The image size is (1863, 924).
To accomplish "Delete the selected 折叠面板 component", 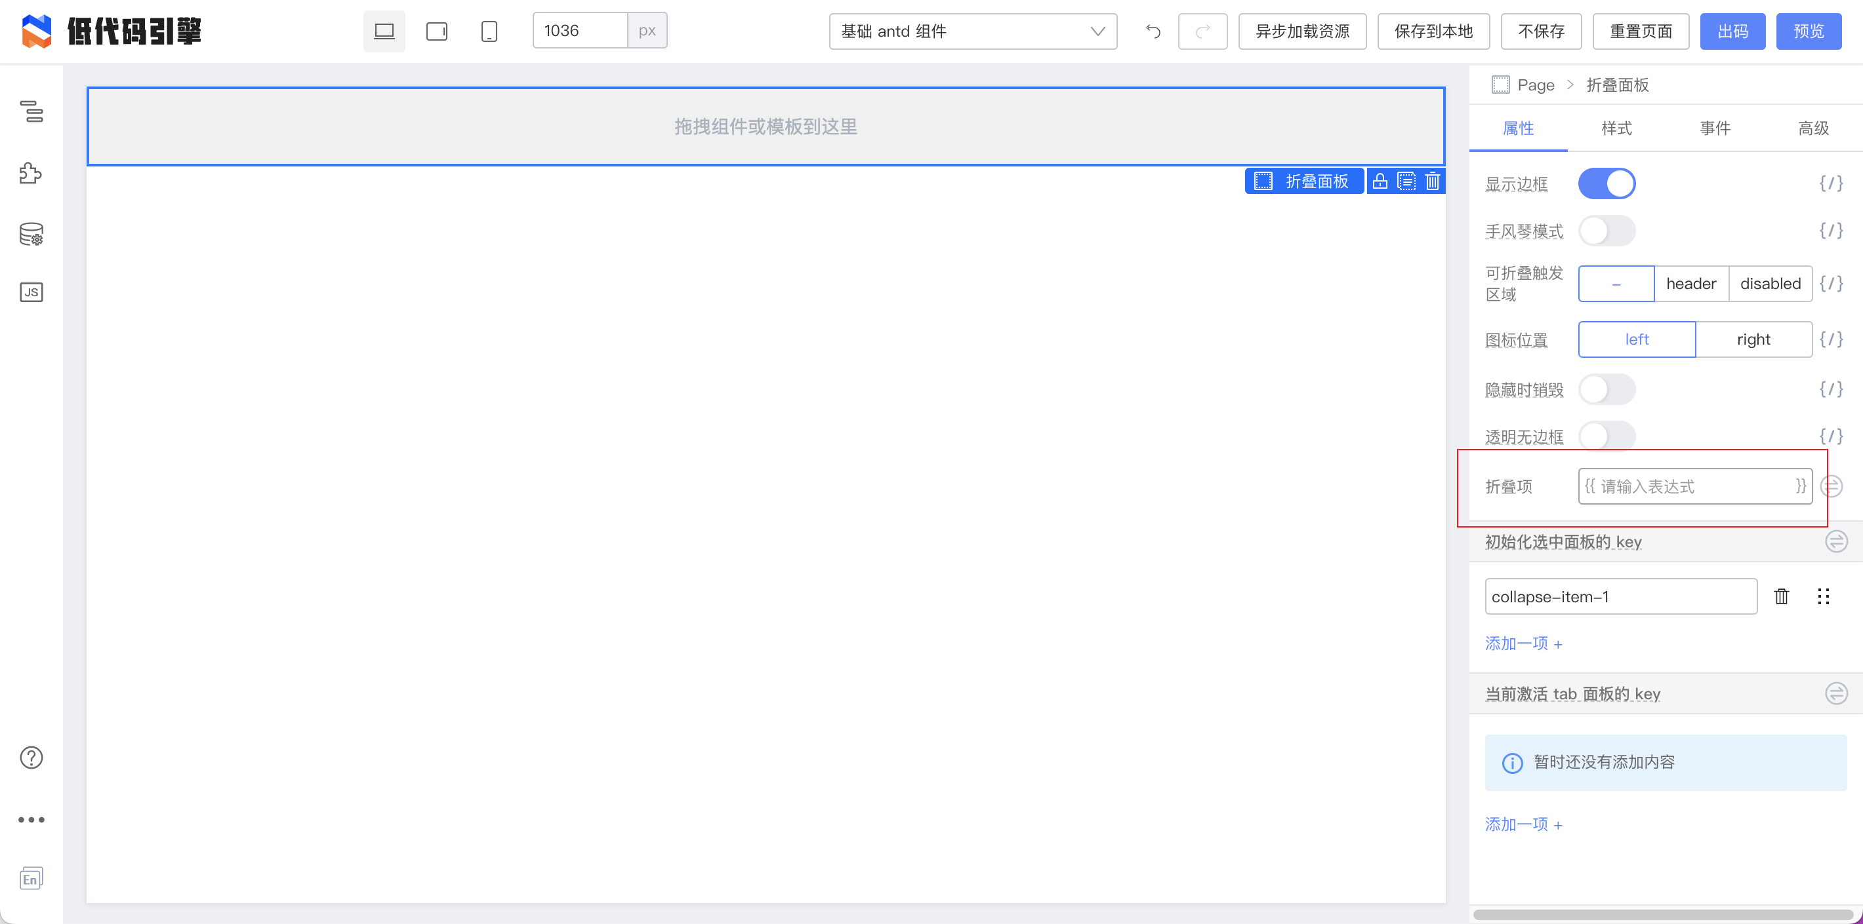I will 1432,181.
